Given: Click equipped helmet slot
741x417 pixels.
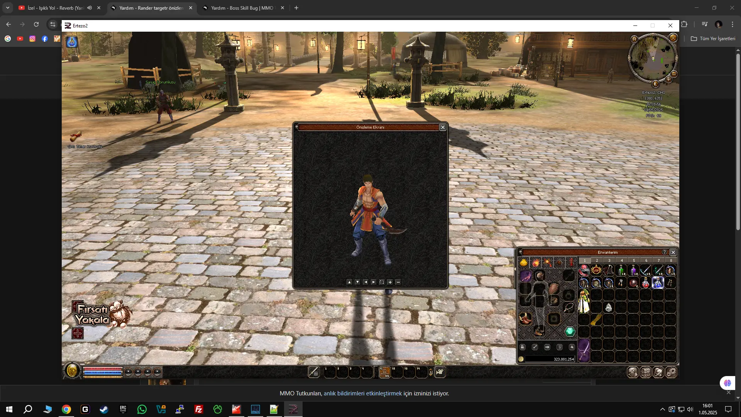Looking at the screenshot, I should point(540,275).
